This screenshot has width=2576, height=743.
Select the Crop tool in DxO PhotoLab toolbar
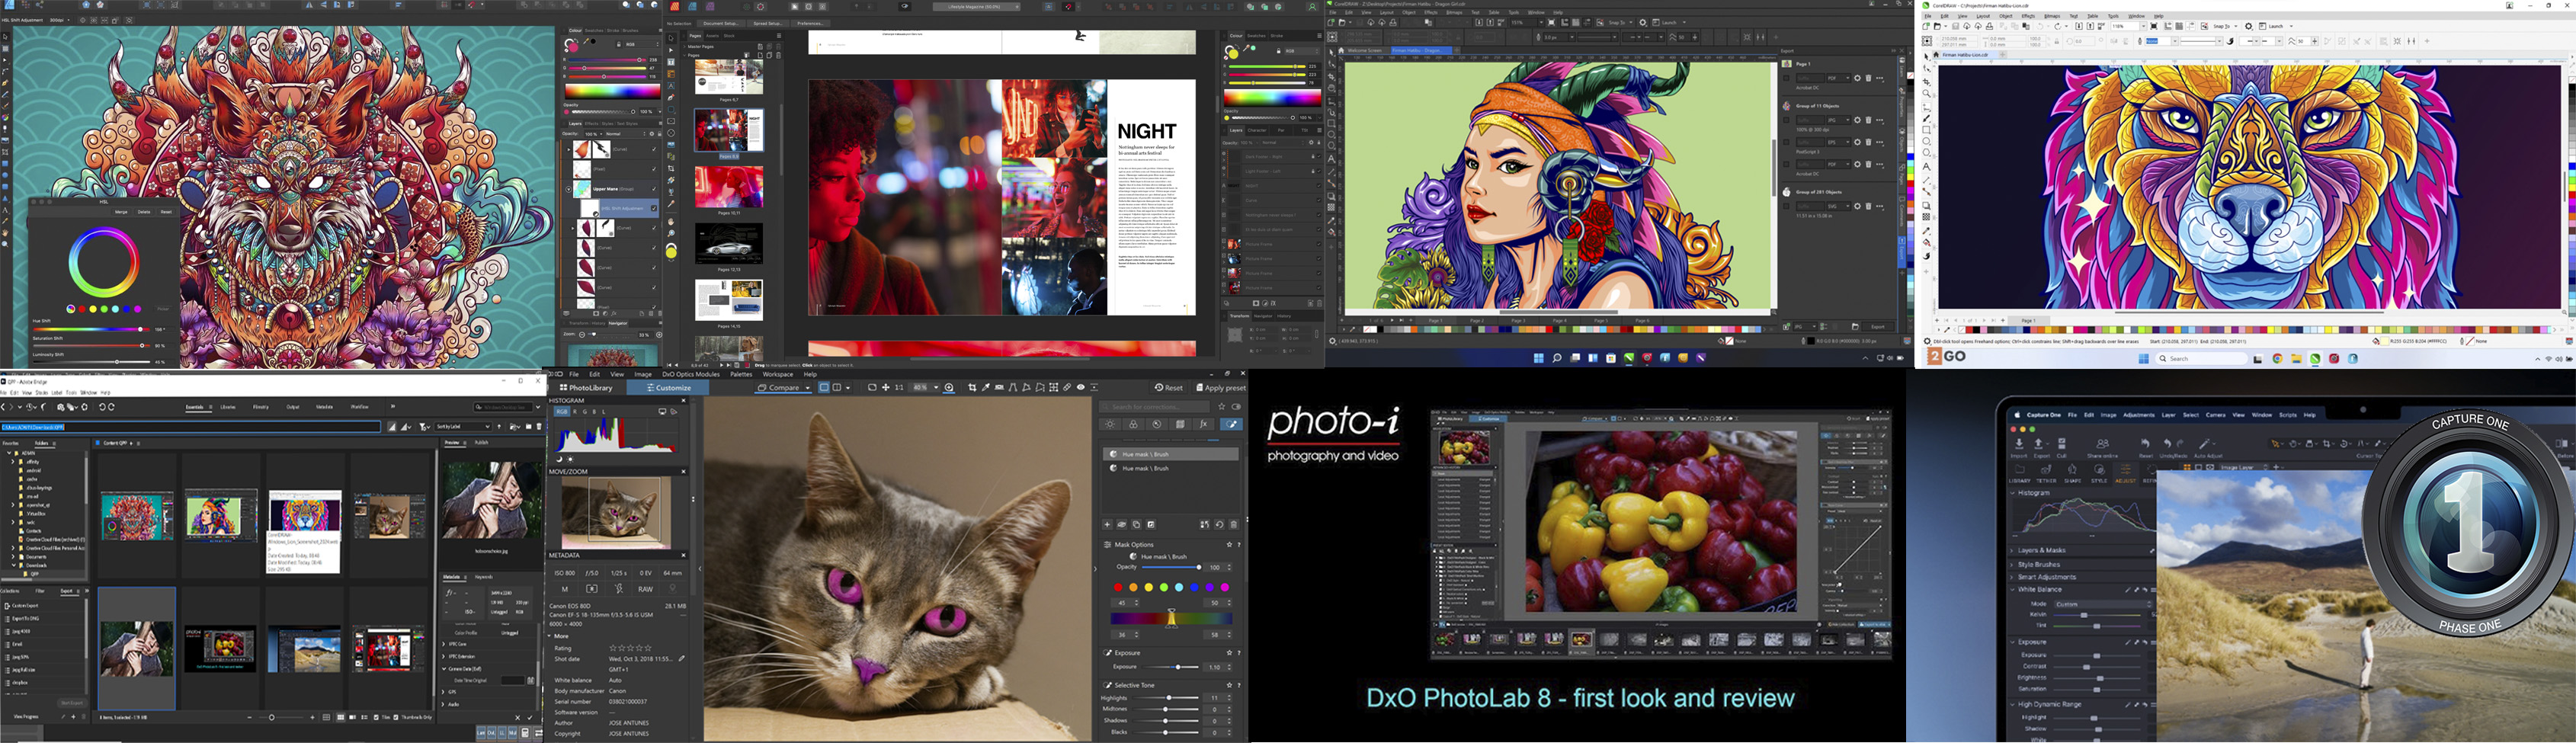(x=972, y=388)
